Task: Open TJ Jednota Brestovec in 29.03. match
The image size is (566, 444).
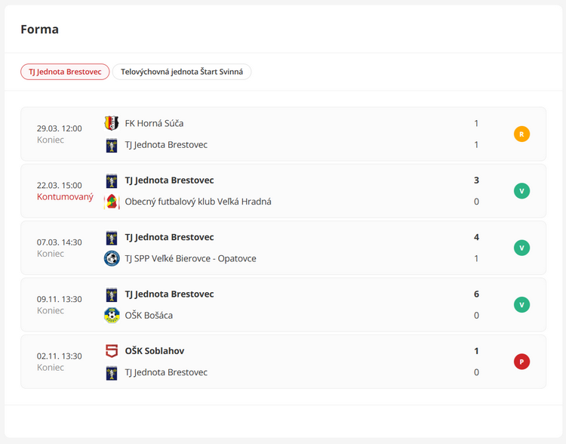Action: pyautogui.click(x=166, y=145)
